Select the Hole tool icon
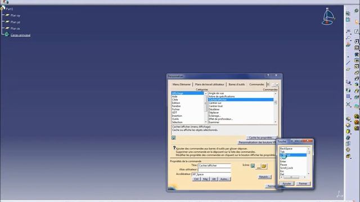The image size is (360, 202). [x=357, y=66]
